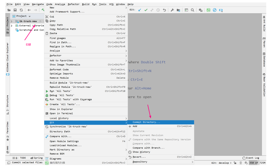Open Project Structure folder icon in toolbar
This screenshot has height=167, width=279.
click(178, 10)
